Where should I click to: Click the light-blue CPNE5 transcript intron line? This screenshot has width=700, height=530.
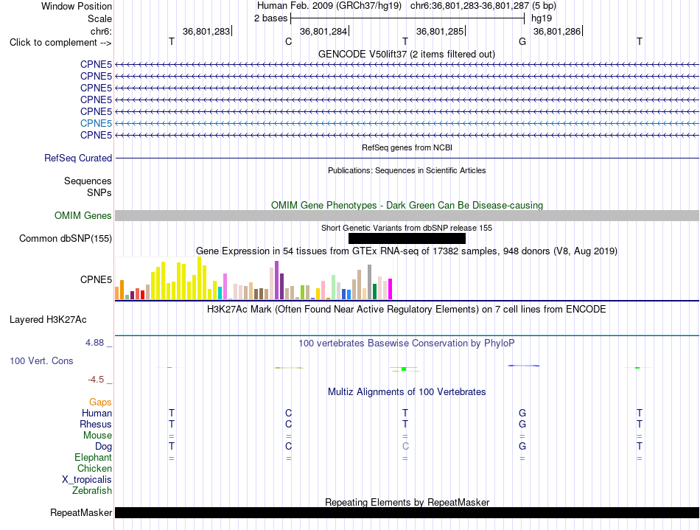pos(407,123)
